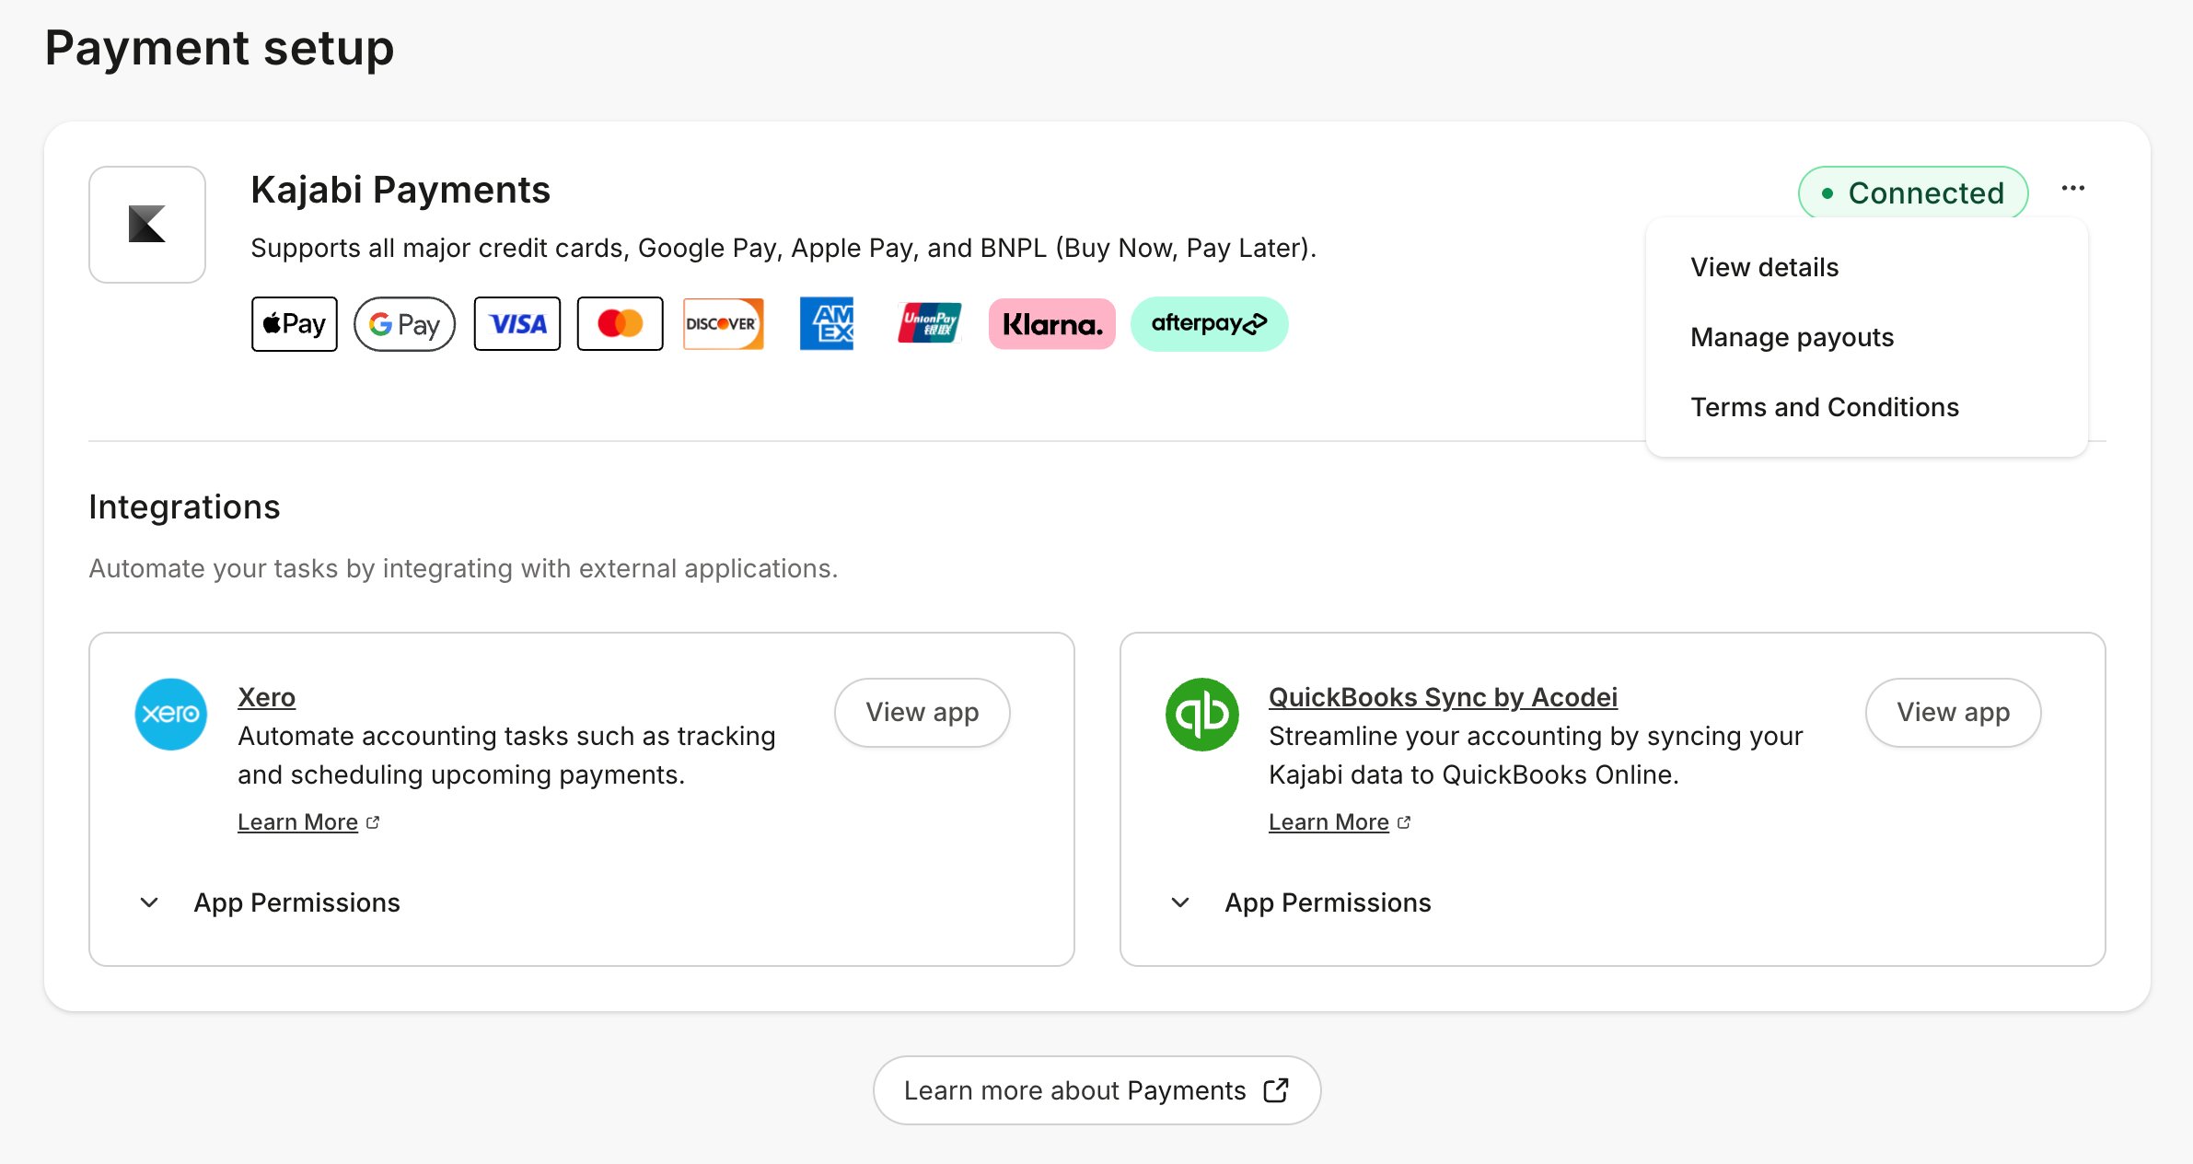2193x1164 pixels.
Task: Click the Xero logo icon
Action: coord(171,715)
